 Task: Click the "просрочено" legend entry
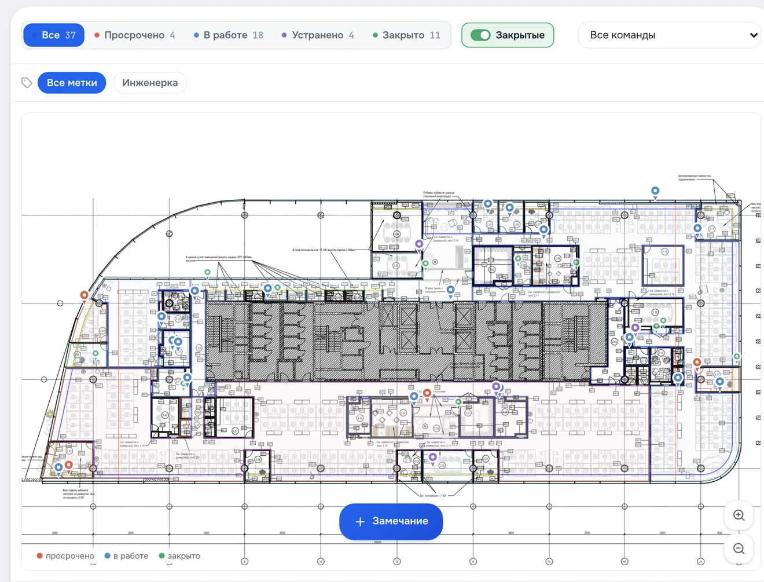65,556
